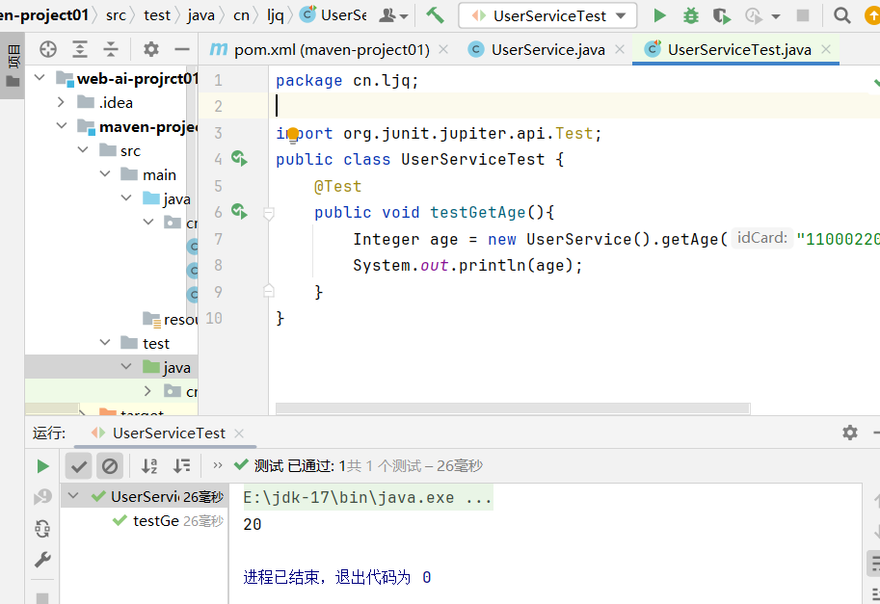Close the UserService.java tab
The image size is (880, 604).
point(620,49)
